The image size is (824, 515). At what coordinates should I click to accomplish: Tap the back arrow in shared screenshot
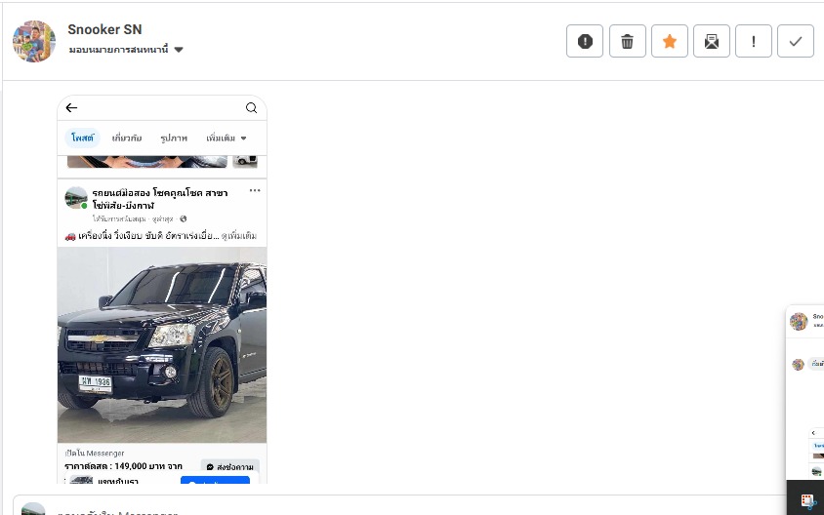point(71,107)
